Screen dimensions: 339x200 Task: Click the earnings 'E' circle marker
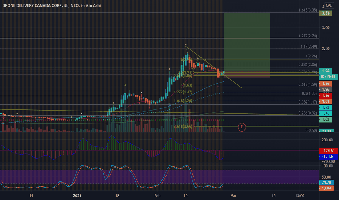(x=242, y=127)
